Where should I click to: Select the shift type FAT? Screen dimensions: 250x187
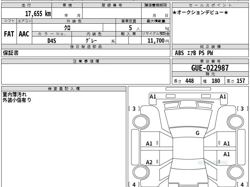(9, 34)
